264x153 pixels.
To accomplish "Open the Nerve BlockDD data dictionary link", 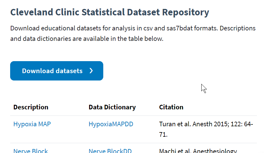I will (x=110, y=151).
